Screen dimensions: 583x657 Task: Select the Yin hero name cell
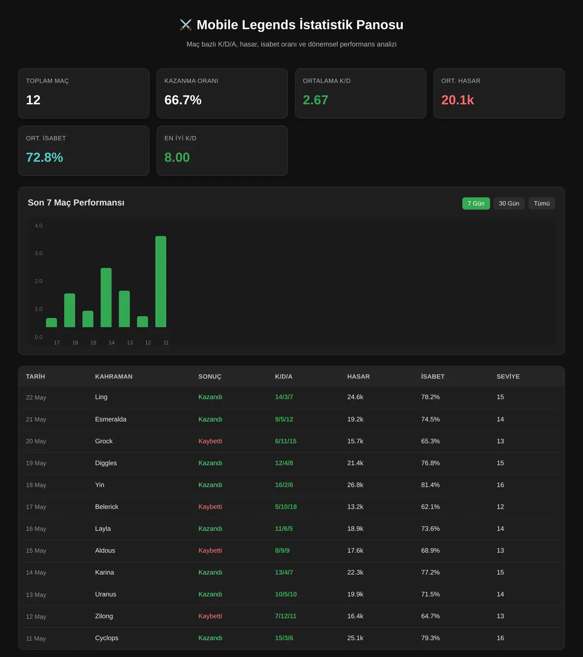tap(100, 485)
